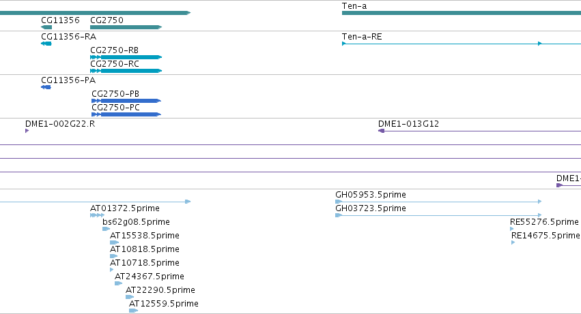The image size is (581, 314).
Task: Click the GH05953.5prime EST label
Action: (371, 195)
